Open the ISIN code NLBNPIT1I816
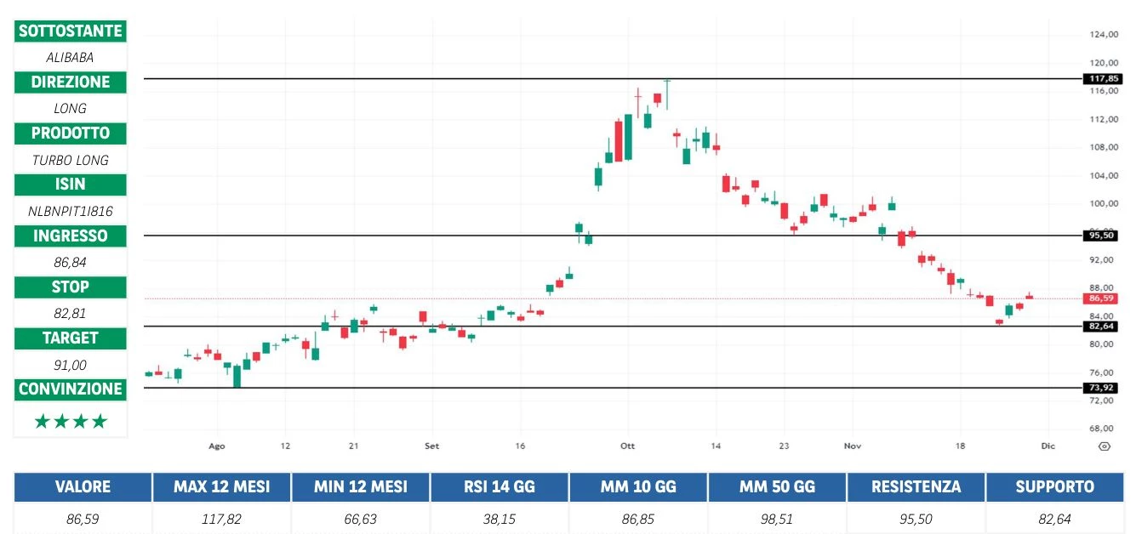This screenshot has width=1136, height=534. tap(71, 211)
